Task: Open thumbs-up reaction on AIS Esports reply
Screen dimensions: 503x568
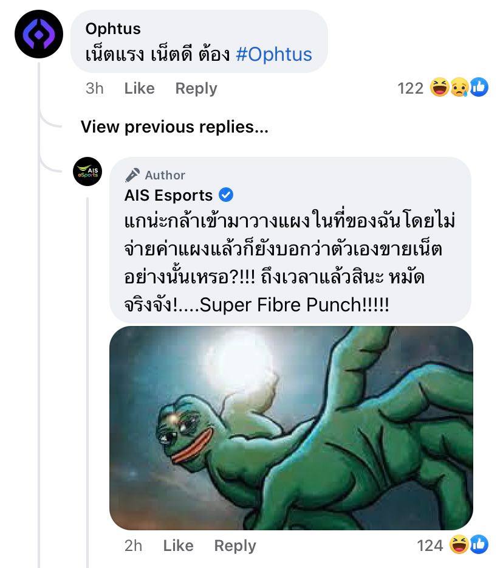Action: pos(479,545)
